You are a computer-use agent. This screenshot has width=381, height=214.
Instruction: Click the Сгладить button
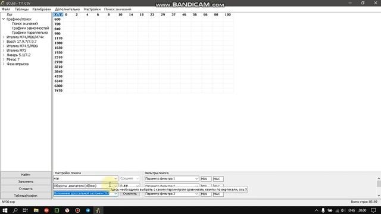(x=26, y=188)
